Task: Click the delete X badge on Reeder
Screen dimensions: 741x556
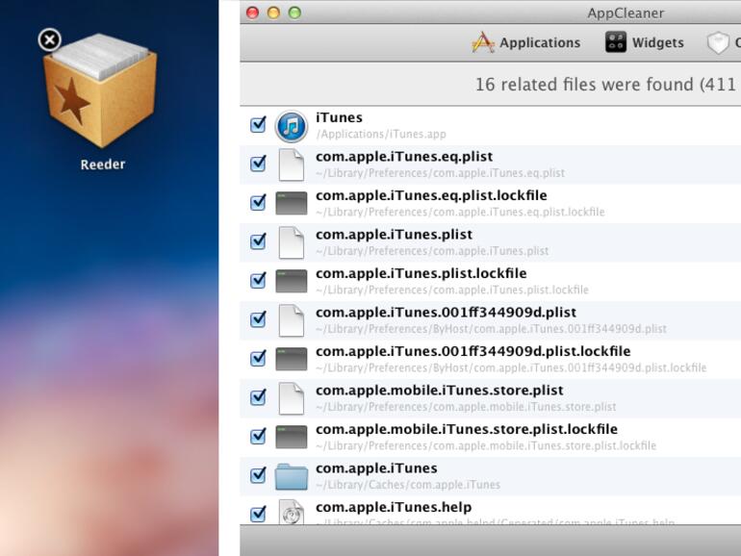Action: [x=50, y=39]
